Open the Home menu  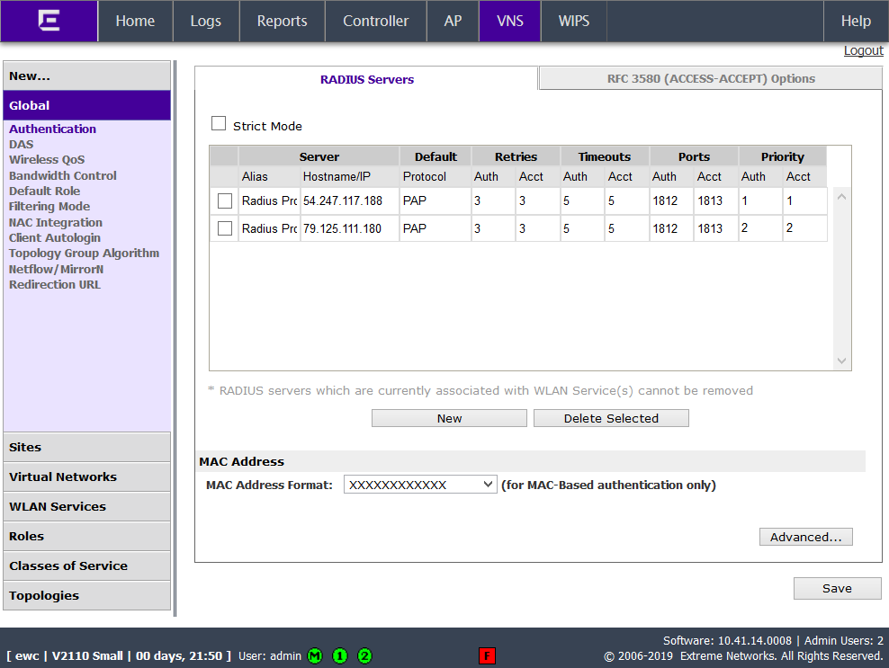pos(135,21)
